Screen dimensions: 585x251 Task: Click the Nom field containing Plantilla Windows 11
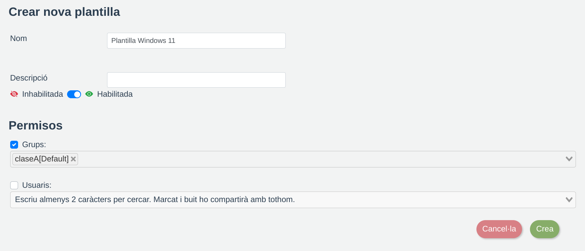[196, 41]
